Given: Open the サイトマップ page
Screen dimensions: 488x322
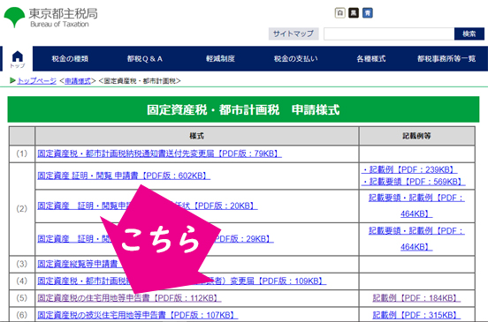Looking at the screenshot, I should pyautogui.click(x=294, y=34).
